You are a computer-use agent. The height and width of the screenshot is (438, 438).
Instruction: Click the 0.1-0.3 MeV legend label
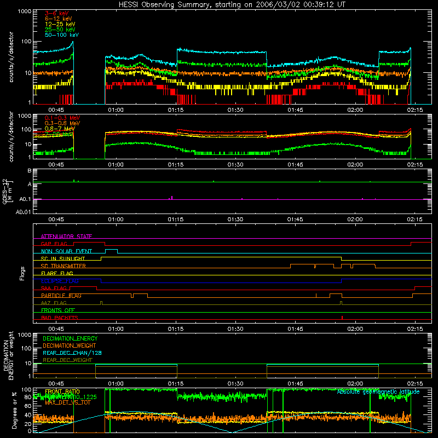point(62,118)
